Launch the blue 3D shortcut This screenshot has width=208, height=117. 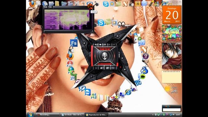pos(138,83)
